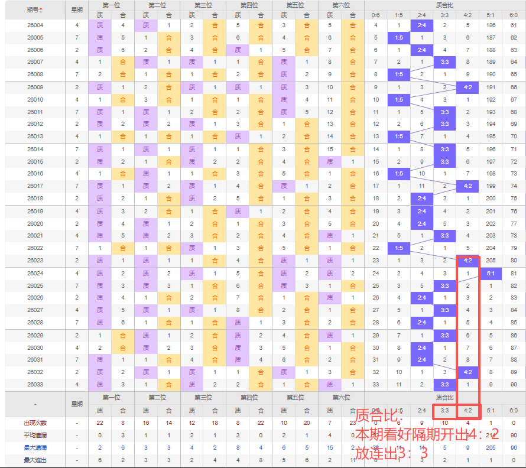Select period number 26016
The image size is (526, 468).
[35, 174]
